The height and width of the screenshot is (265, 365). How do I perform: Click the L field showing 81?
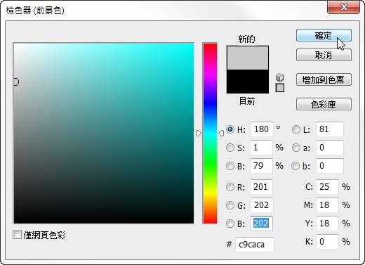coord(330,129)
